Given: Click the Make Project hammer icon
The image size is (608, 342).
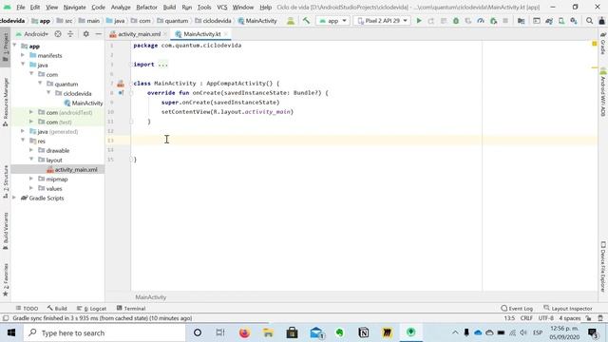Looking at the screenshot, I should click(306, 21).
